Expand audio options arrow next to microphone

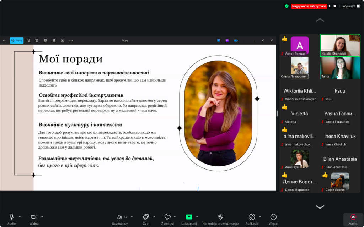(20, 217)
